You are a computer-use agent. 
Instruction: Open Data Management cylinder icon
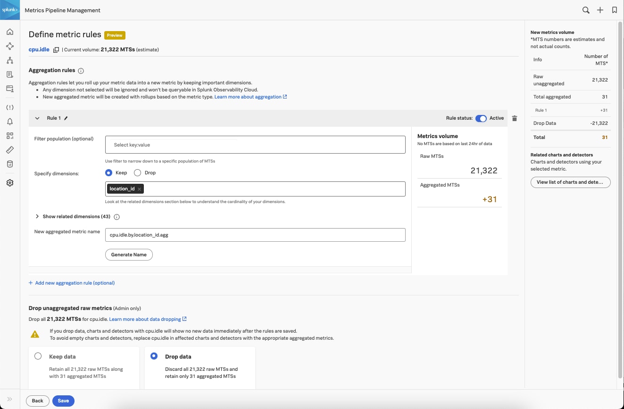[x=10, y=164]
